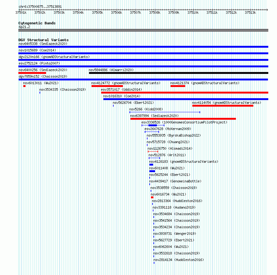
Task: Click nsv5627729 (Ebert2021) label
Action: pos(174,240)
